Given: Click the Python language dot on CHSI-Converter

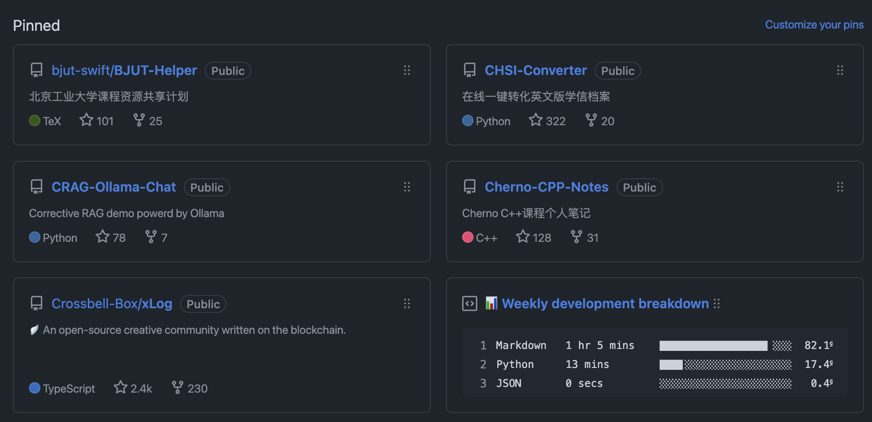Looking at the screenshot, I should pos(467,120).
